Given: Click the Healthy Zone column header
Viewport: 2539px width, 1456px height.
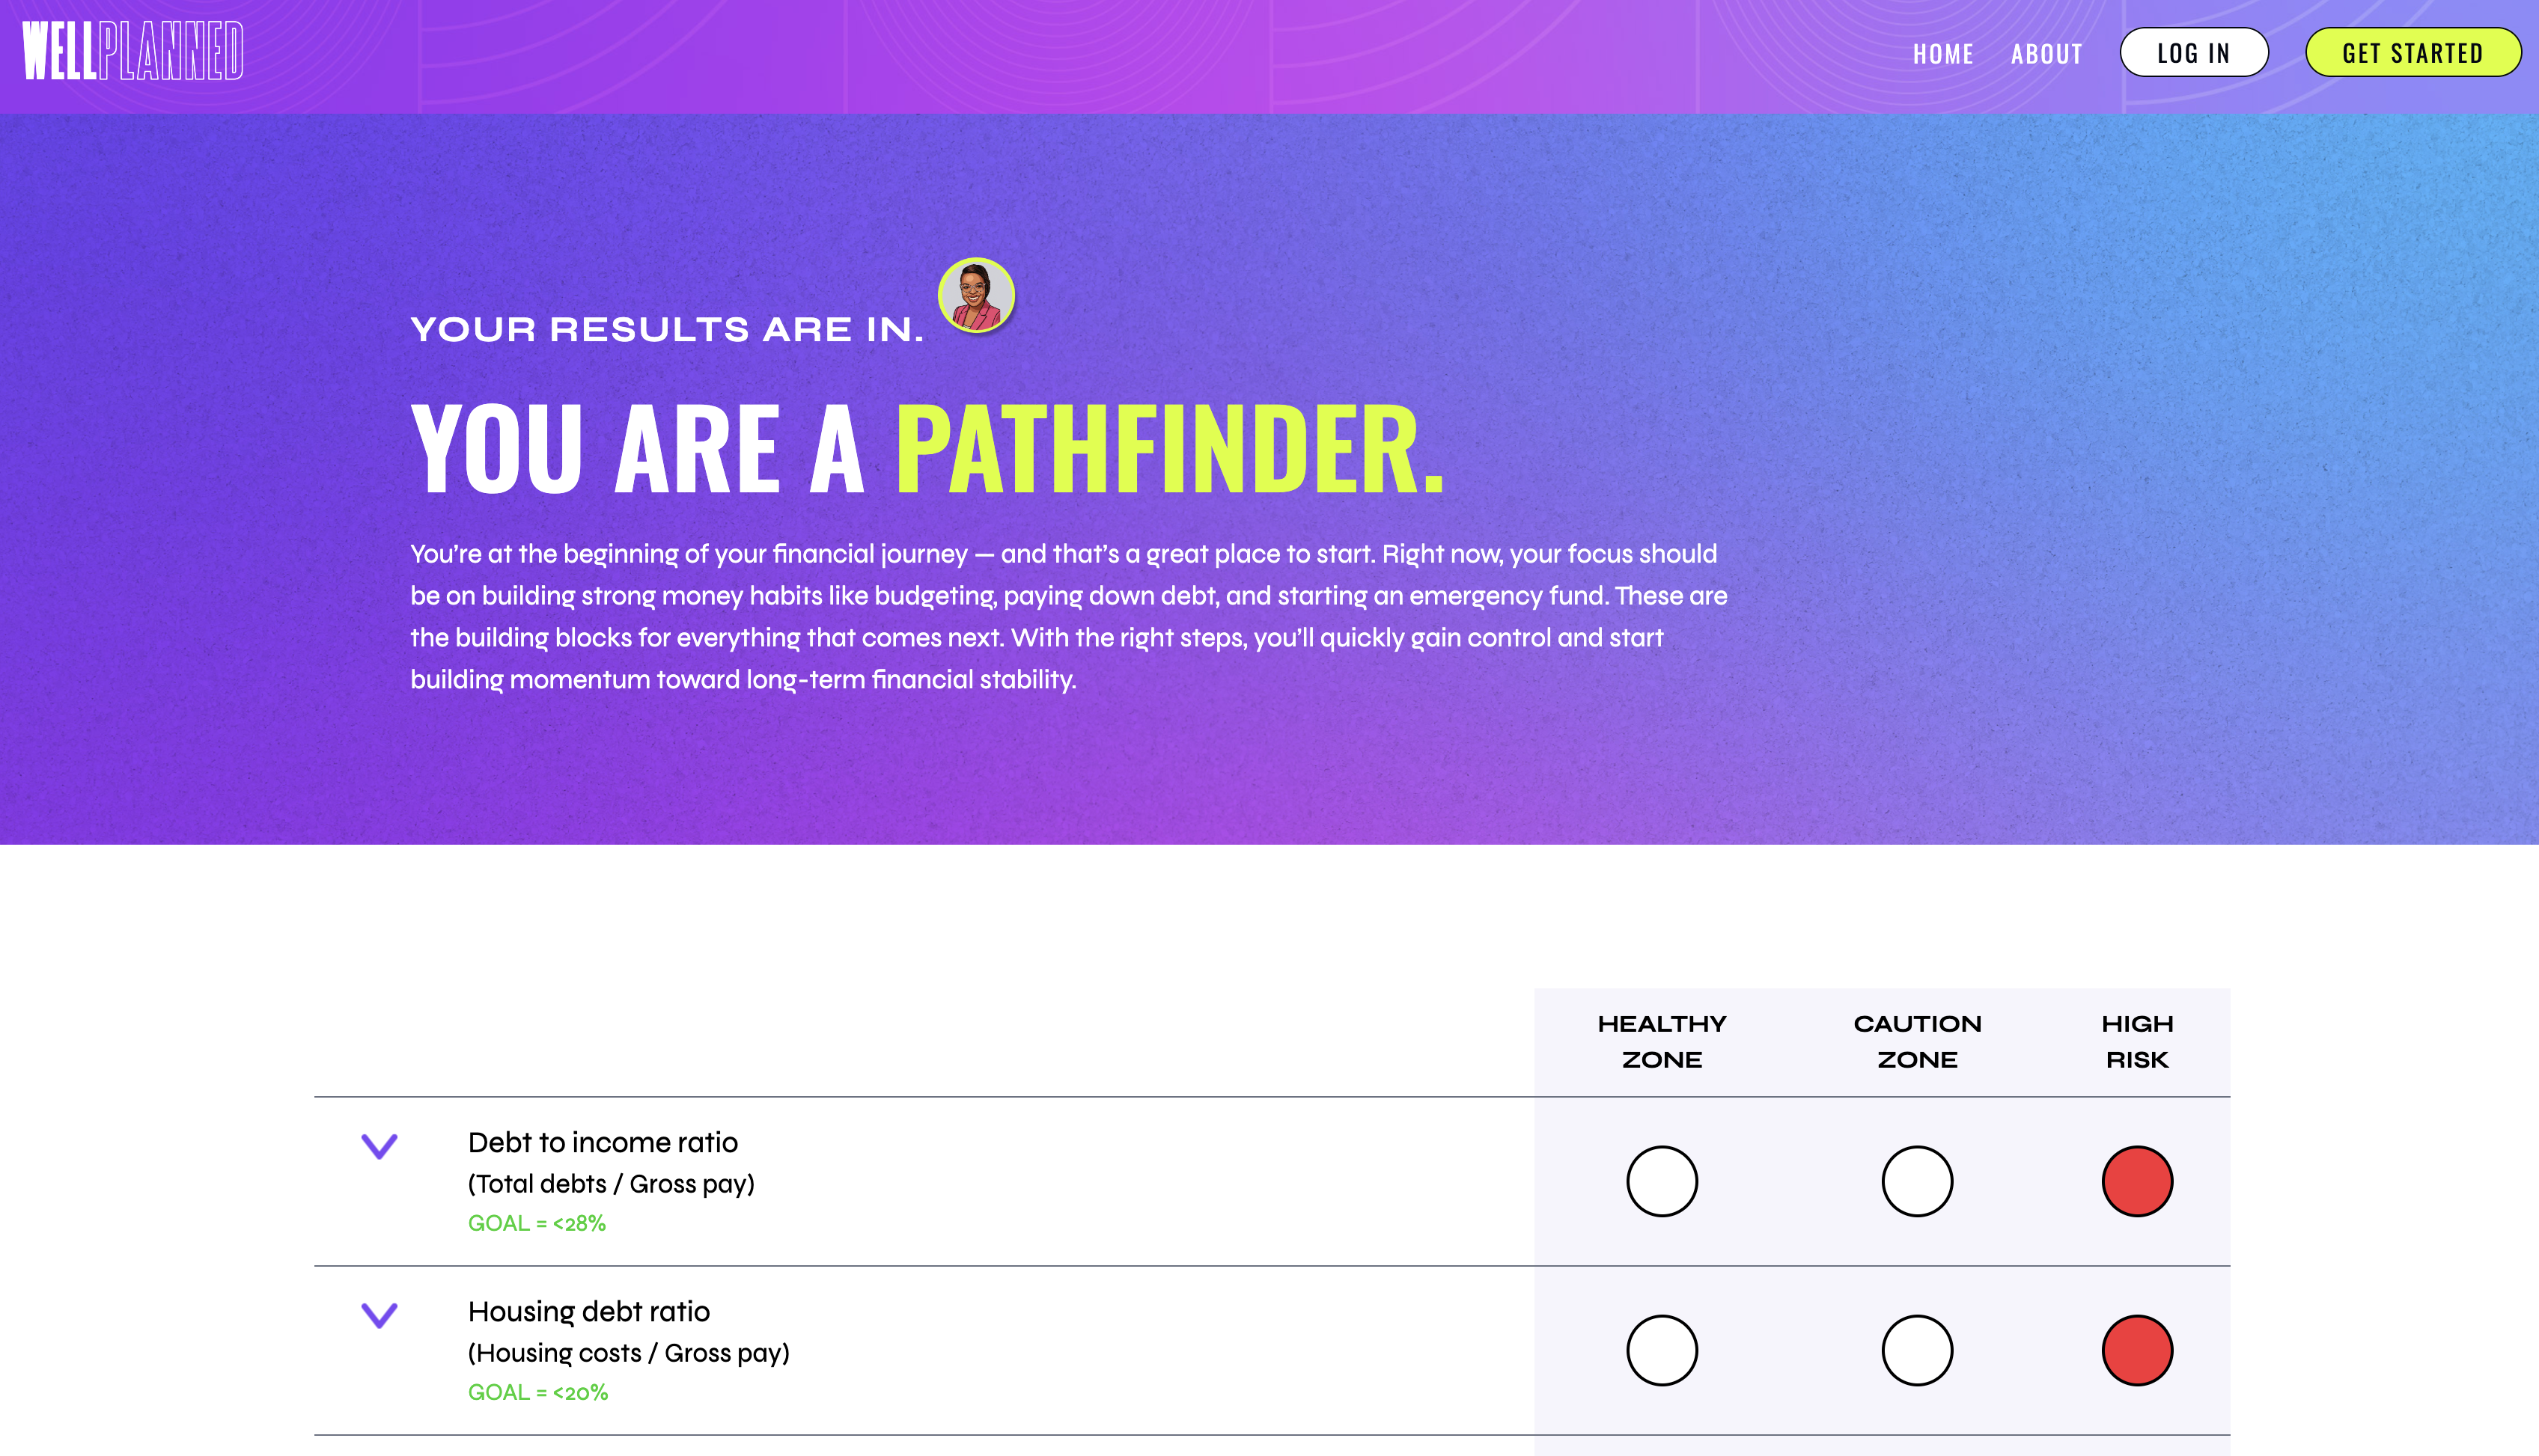Looking at the screenshot, I should 1662,1041.
